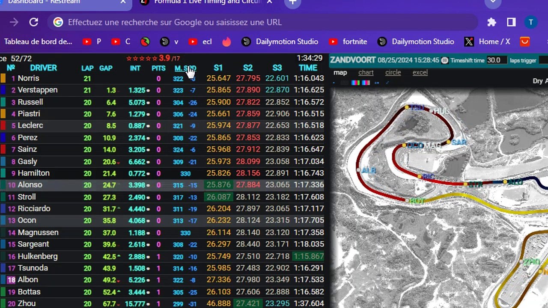This screenshot has width=548, height=308.
Task: Click the S3 column header
Action: [277, 68]
